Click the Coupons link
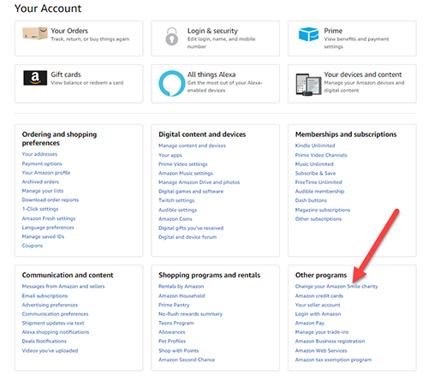Screen dimensions: 428x381 pyautogui.click(x=33, y=246)
